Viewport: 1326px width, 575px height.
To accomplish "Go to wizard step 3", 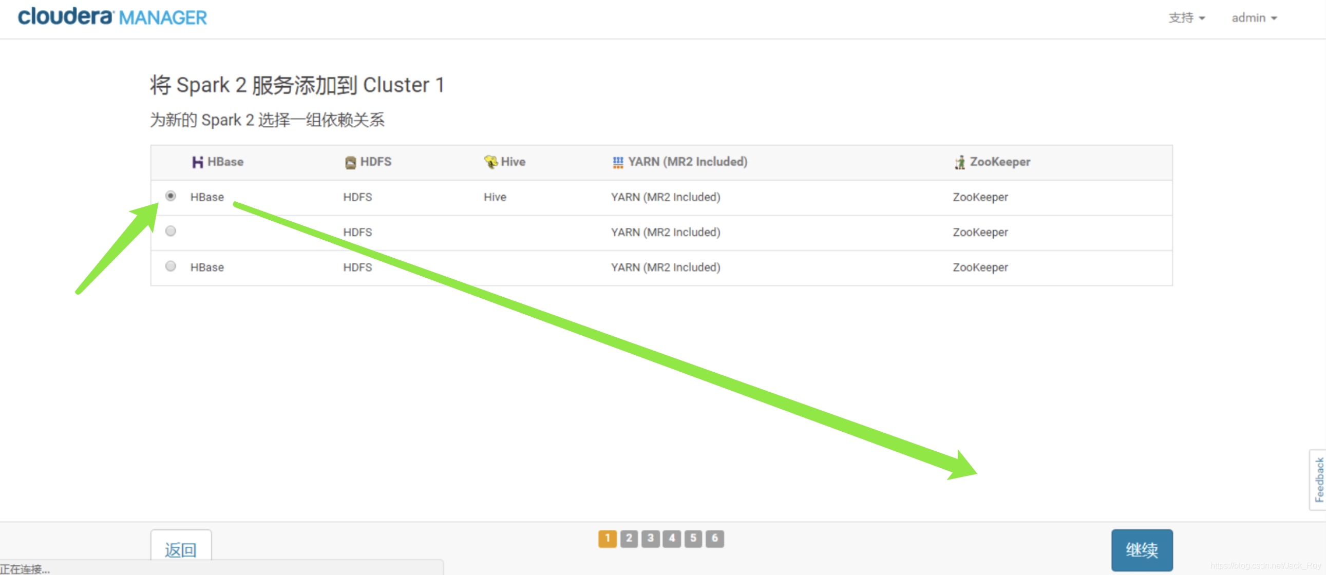I will point(651,539).
